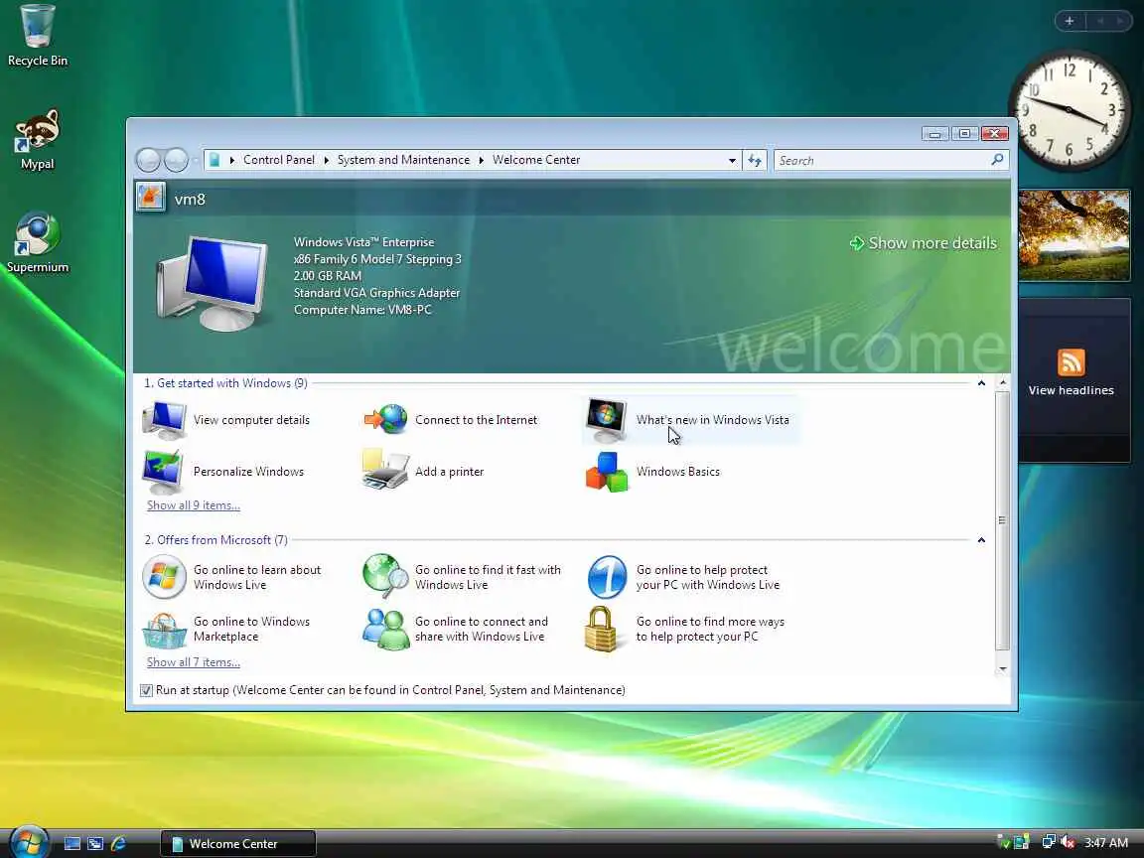
Task: Click the Add a printer icon
Action: 385,470
